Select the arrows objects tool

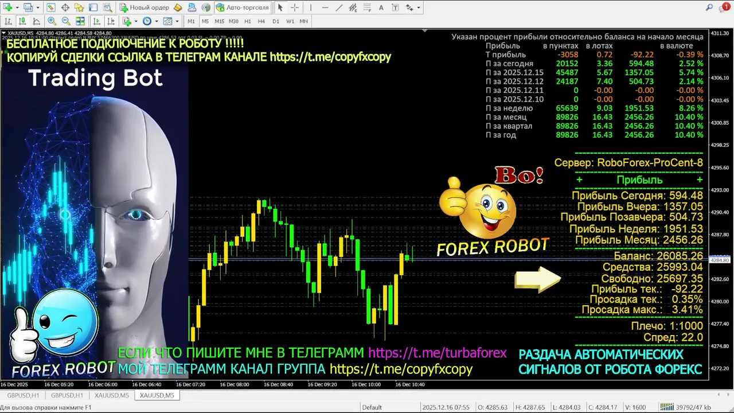tap(409, 7)
